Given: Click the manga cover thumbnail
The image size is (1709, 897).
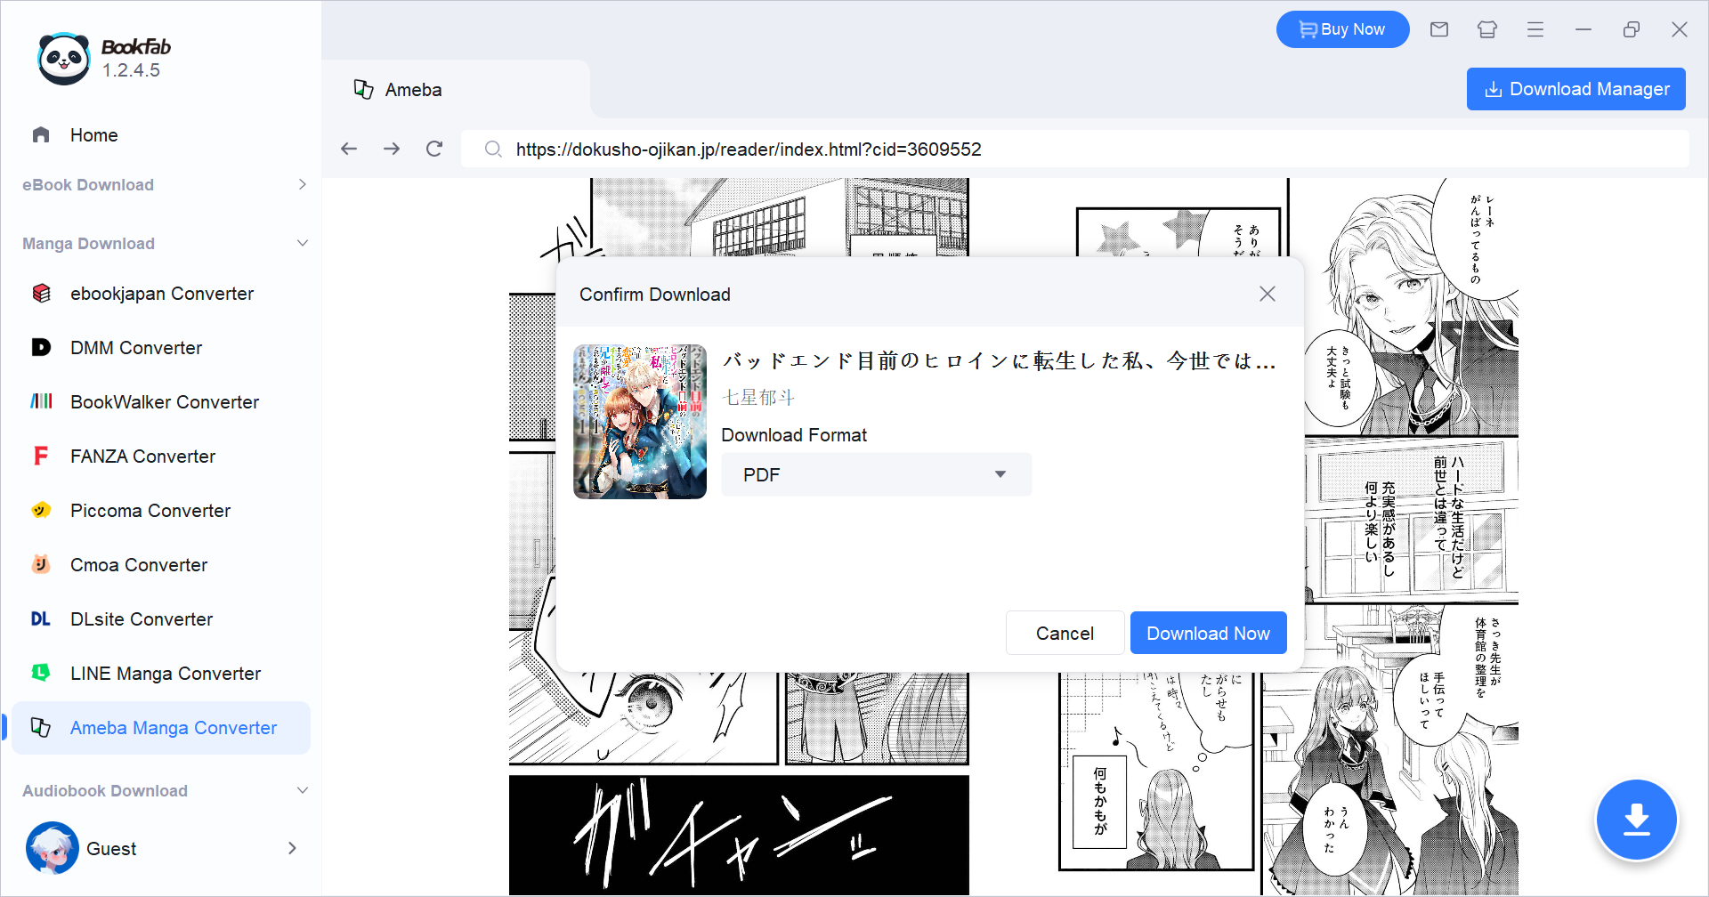Looking at the screenshot, I should (640, 422).
